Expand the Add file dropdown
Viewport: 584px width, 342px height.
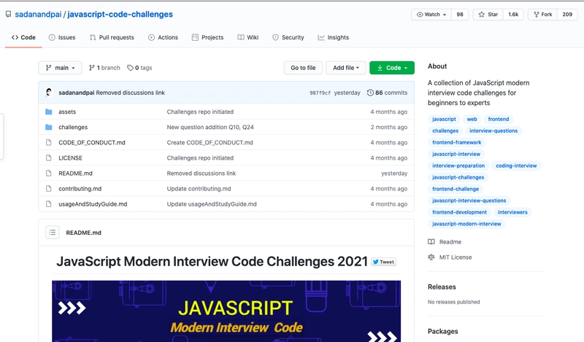tap(346, 68)
